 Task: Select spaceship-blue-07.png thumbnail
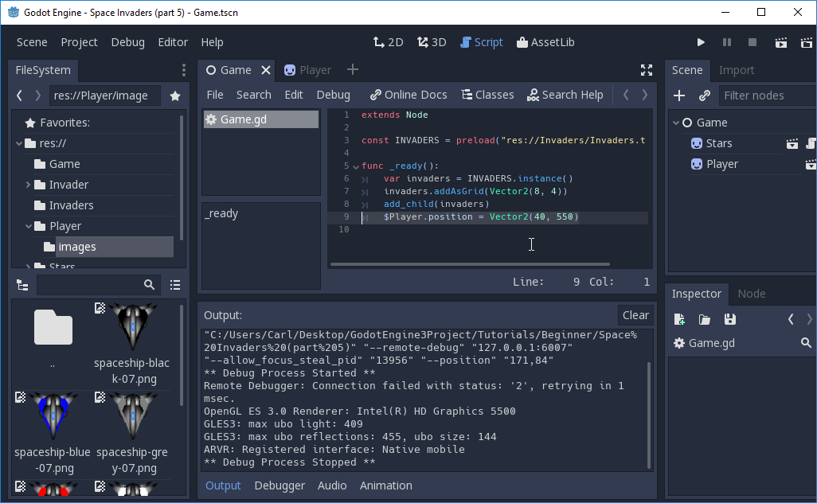click(53, 433)
